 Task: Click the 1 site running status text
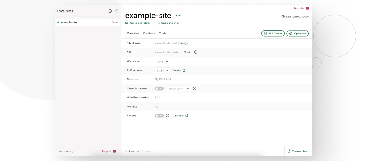(65, 151)
